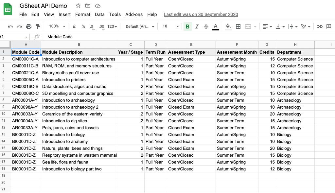Toggle bold formatting

point(187,26)
